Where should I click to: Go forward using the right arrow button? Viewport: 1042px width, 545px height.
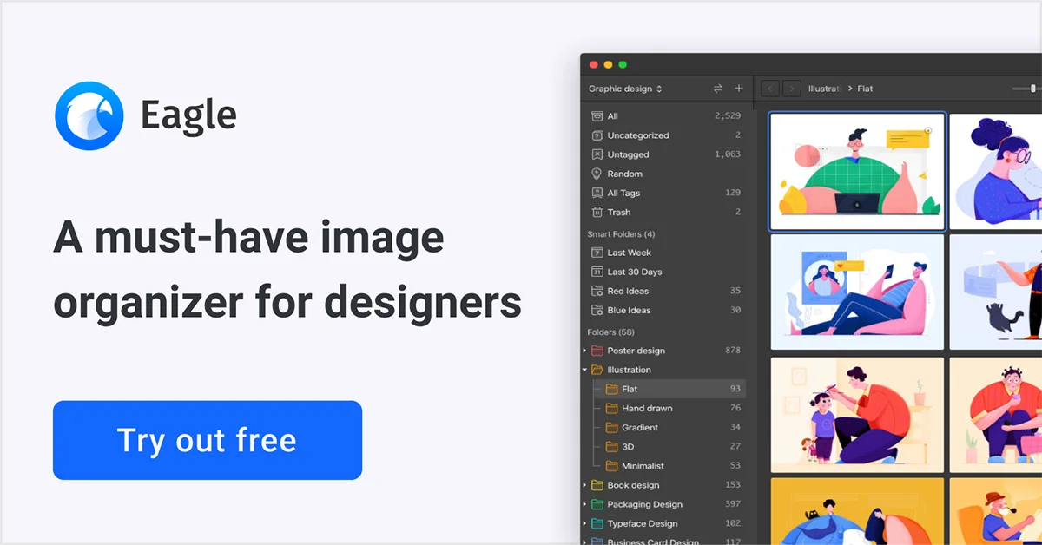coord(792,89)
